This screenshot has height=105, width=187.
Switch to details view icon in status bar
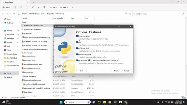pyautogui.click(x=182, y=98)
